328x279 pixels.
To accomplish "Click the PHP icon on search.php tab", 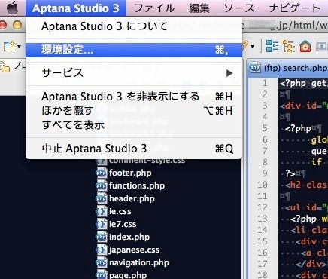I will [x=255, y=68].
